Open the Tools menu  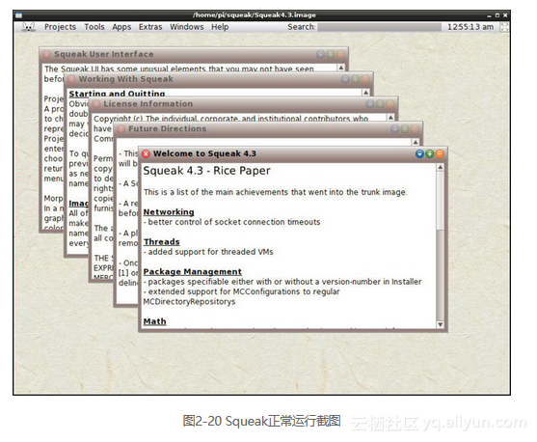tap(94, 27)
